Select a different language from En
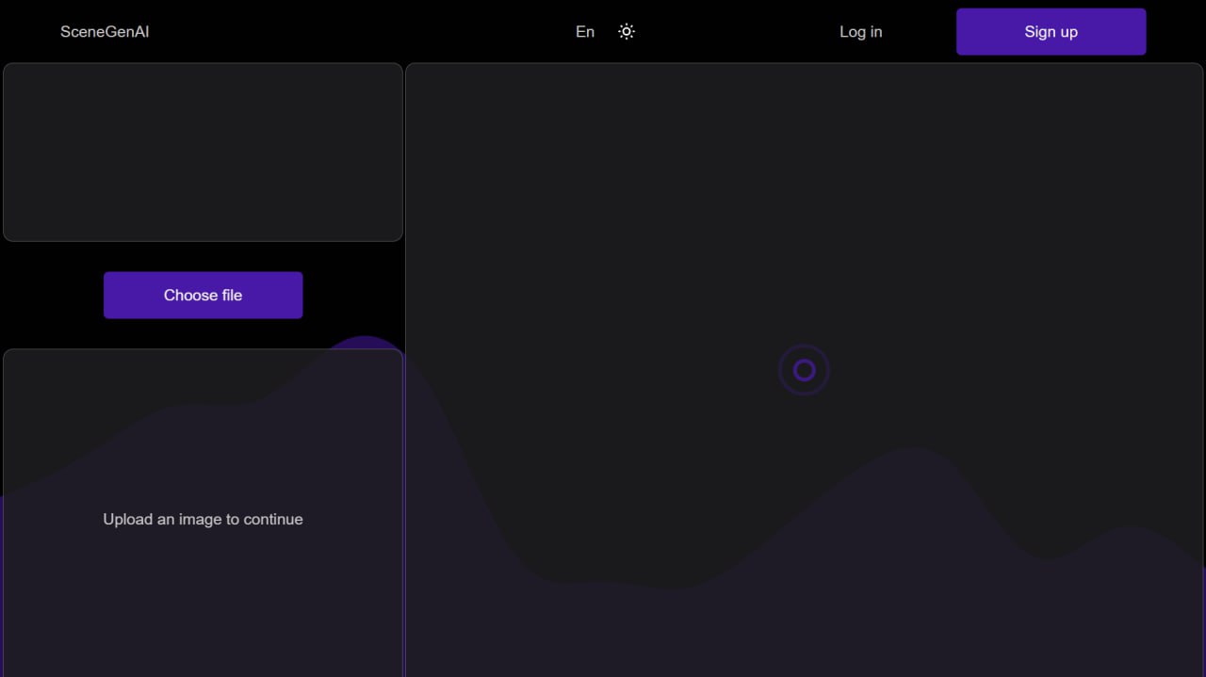The image size is (1206, 677). point(584,31)
